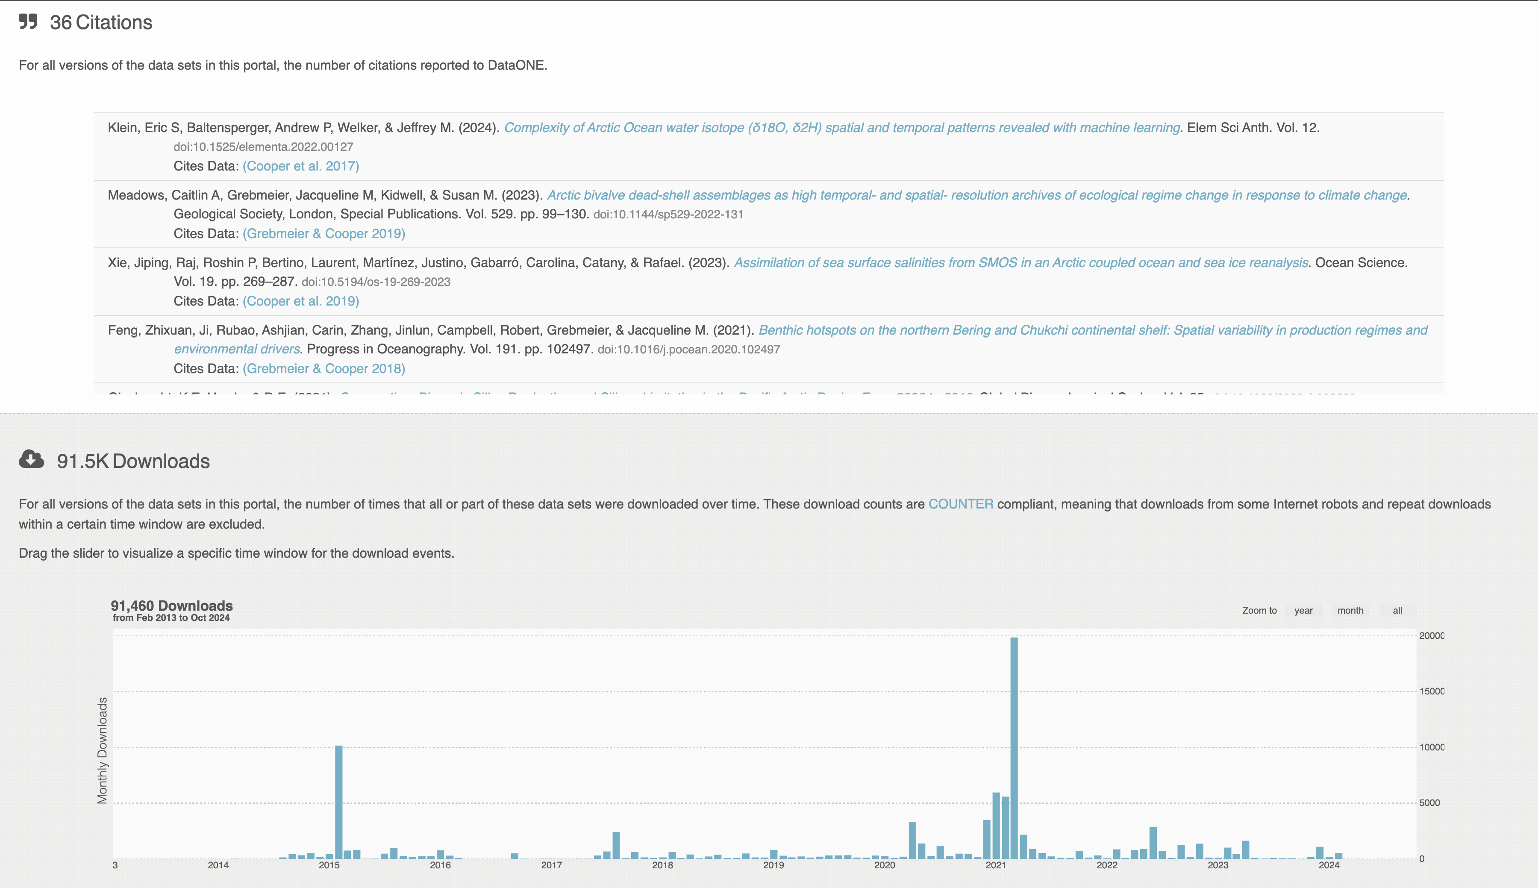Open cited dataset Cooper et al. 2019
The image size is (1538, 888).
[301, 301]
